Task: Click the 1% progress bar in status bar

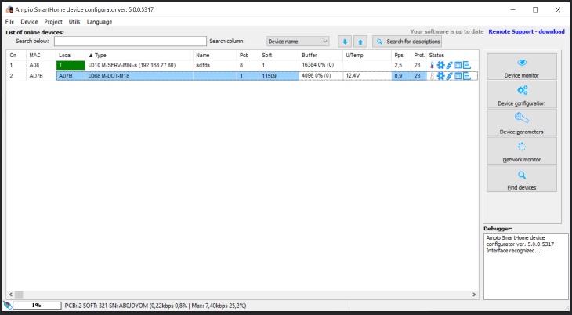Action: point(37,305)
